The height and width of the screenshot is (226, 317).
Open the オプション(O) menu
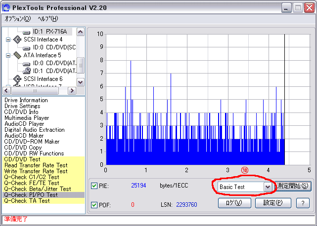(x=18, y=19)
